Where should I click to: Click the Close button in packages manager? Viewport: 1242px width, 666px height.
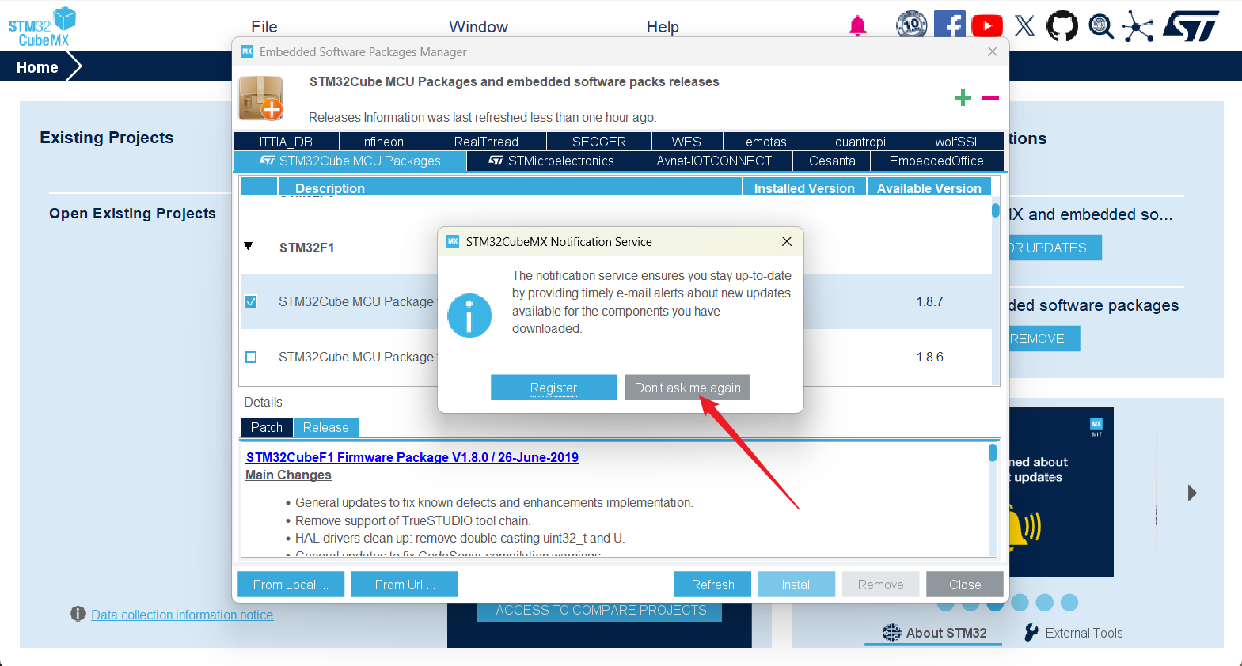(x=965, y=585)
